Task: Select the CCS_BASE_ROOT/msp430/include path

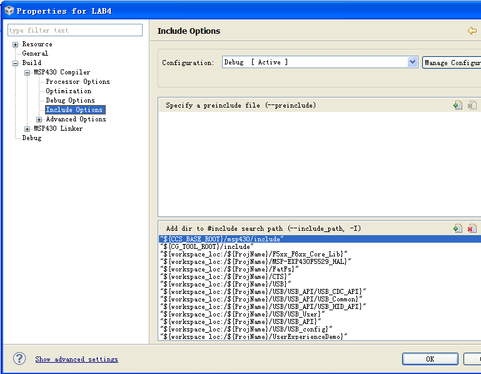Action: (x=320, y=239)
